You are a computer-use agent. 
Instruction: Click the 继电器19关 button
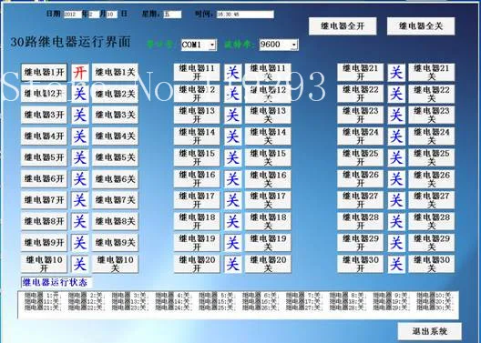point(268,243)
